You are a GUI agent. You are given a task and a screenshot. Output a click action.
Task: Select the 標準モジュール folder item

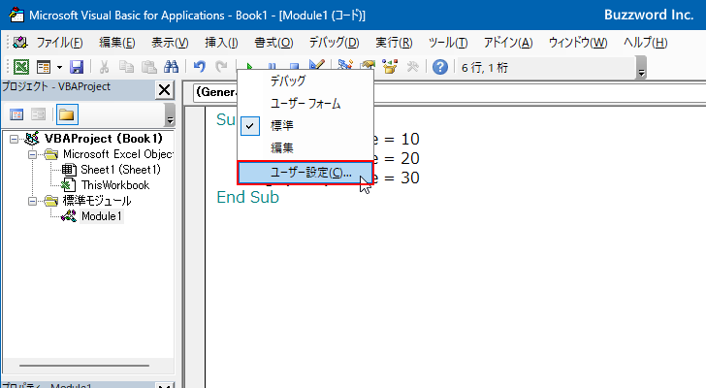pyautogui.click(x=97, y=201)
